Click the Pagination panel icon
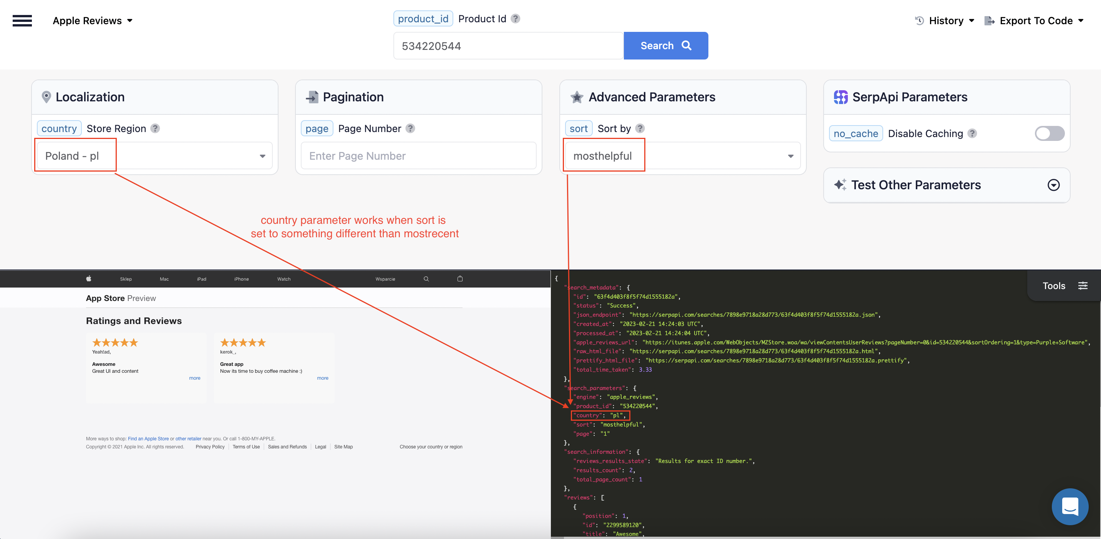Viewport: 1101px width, 539px height. click(312, 97)
